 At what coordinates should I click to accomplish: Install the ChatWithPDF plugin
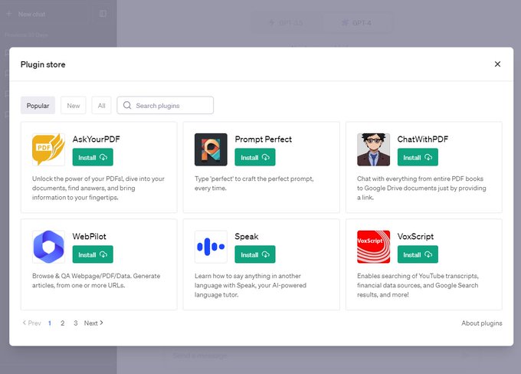pyautogui.click(x=418, y=157)
